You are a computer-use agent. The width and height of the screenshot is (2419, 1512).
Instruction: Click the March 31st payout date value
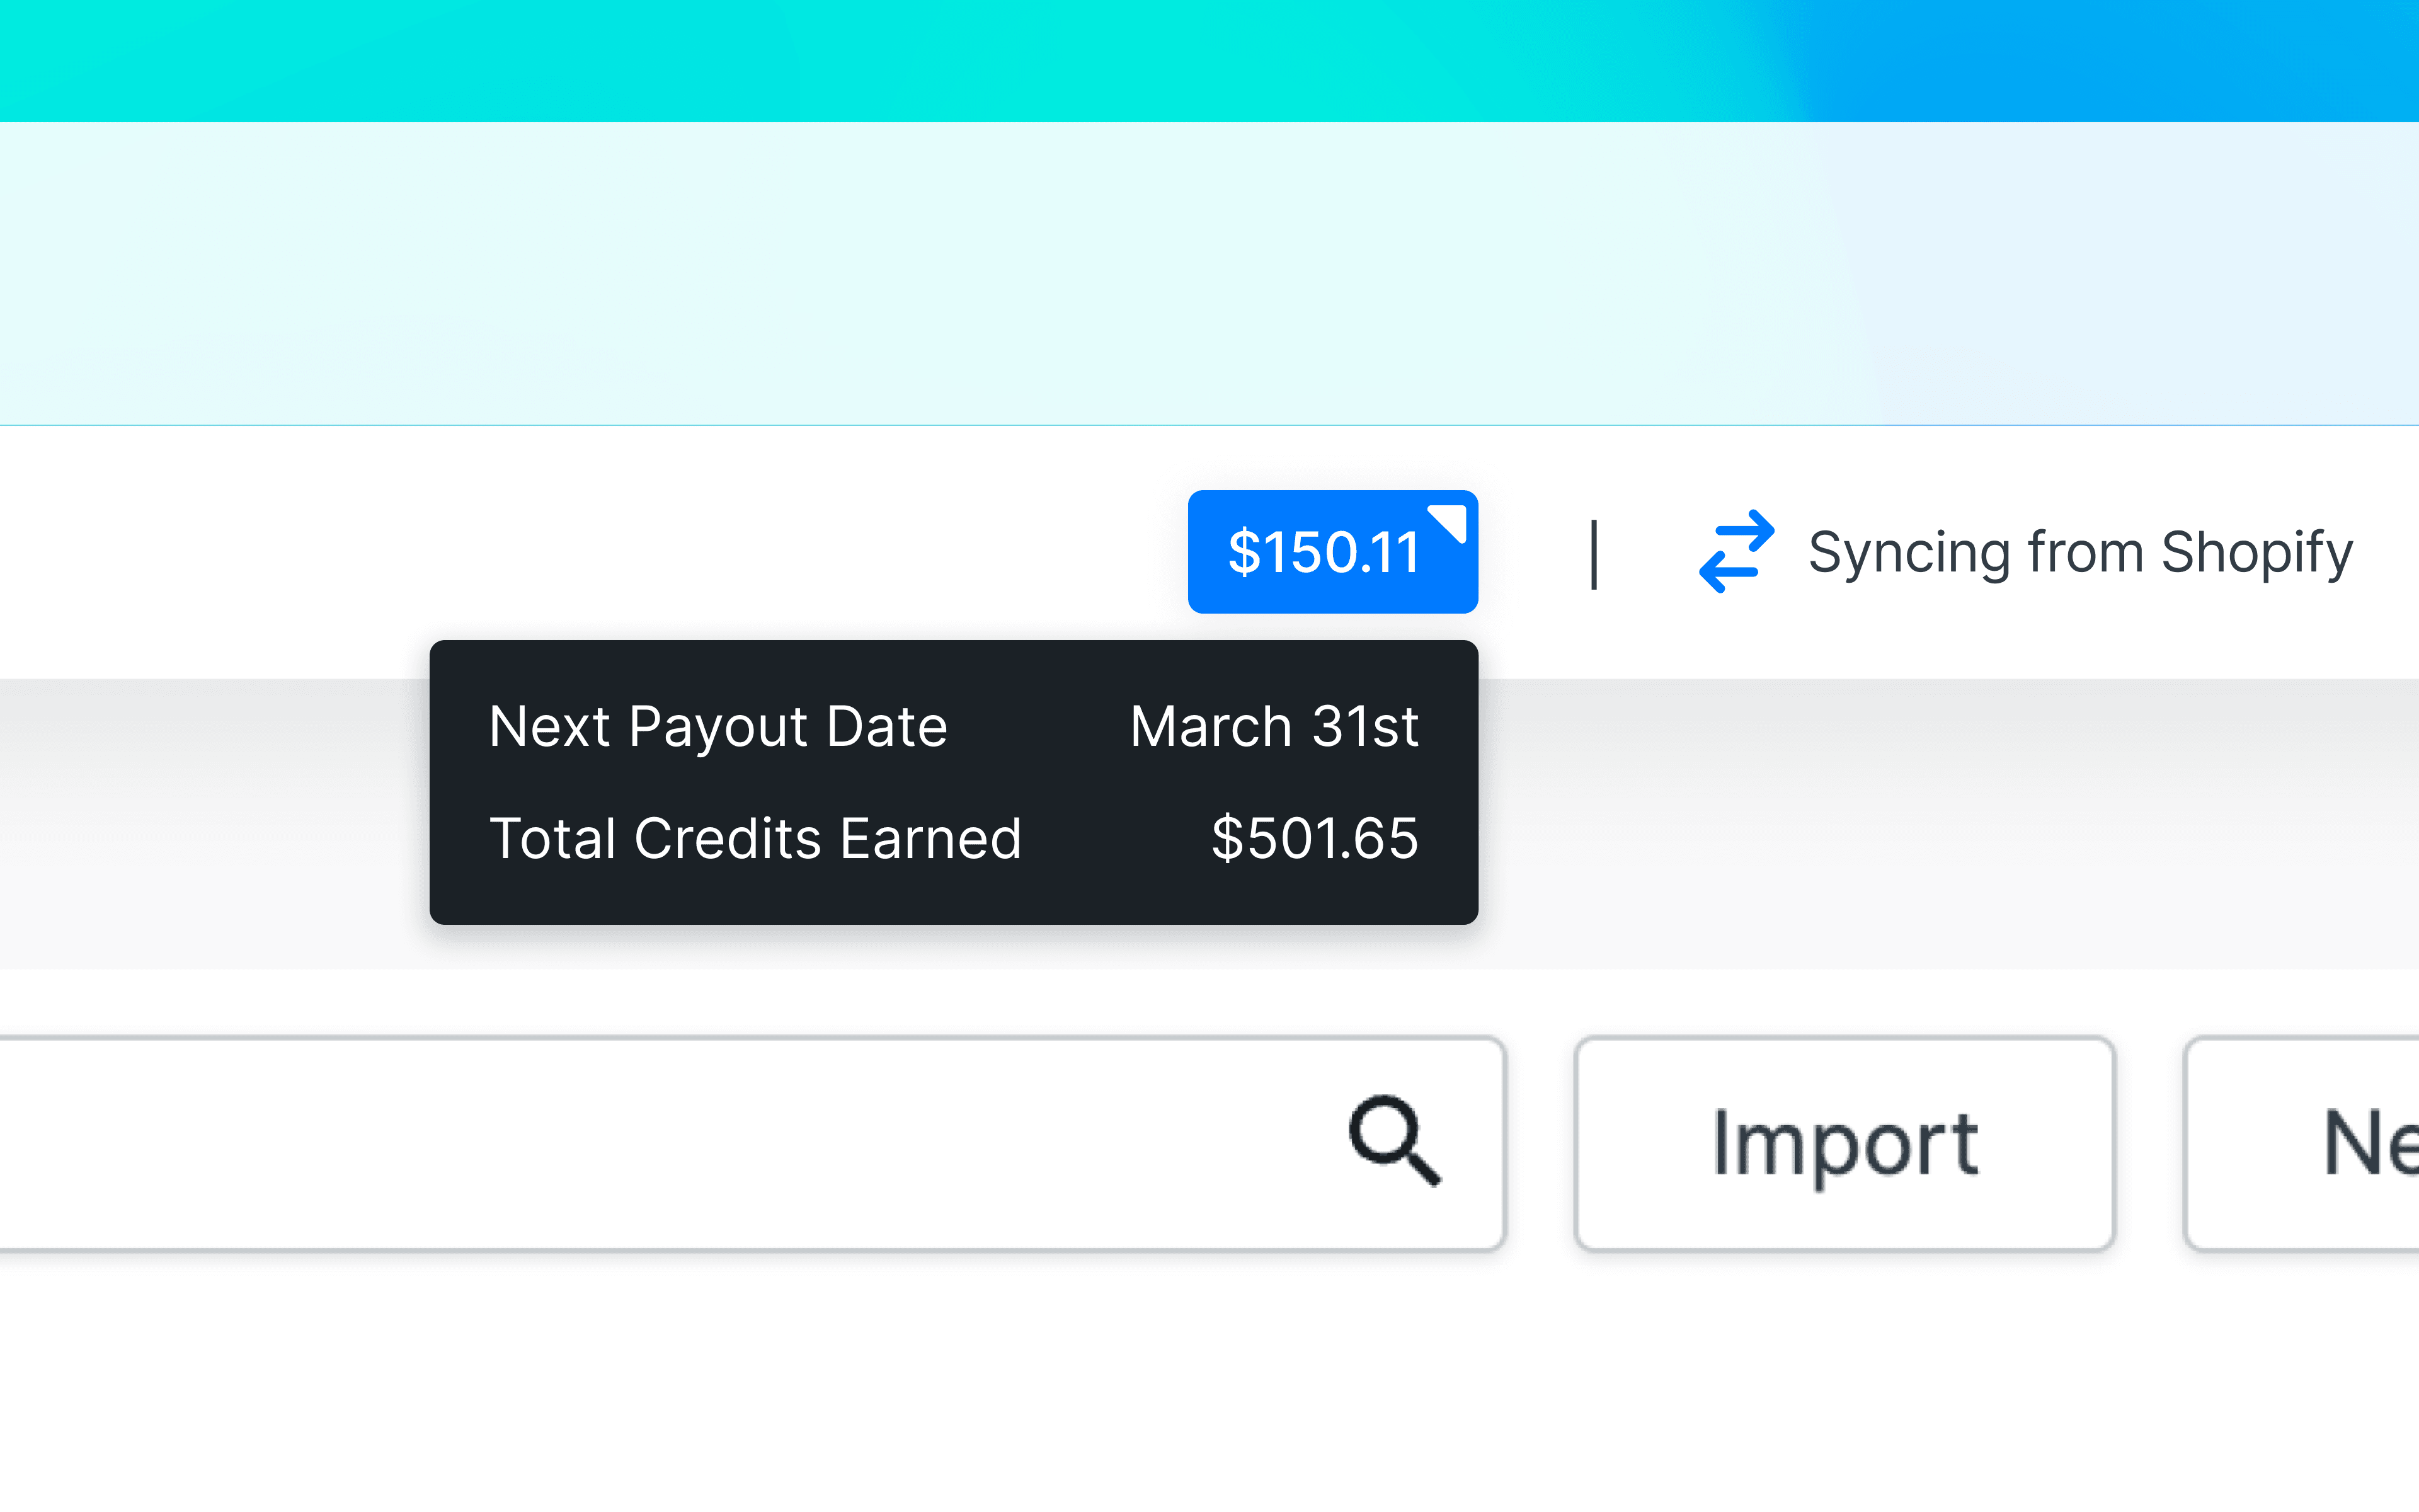(1274, 726)
